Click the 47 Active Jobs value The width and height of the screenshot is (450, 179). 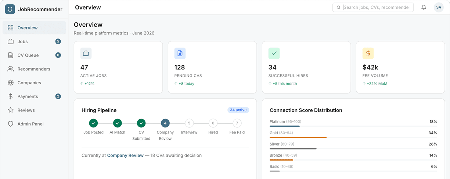click(x=84, y=67)
